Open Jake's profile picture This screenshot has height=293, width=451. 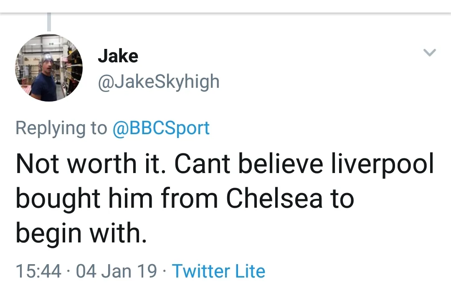pos(49,68)
